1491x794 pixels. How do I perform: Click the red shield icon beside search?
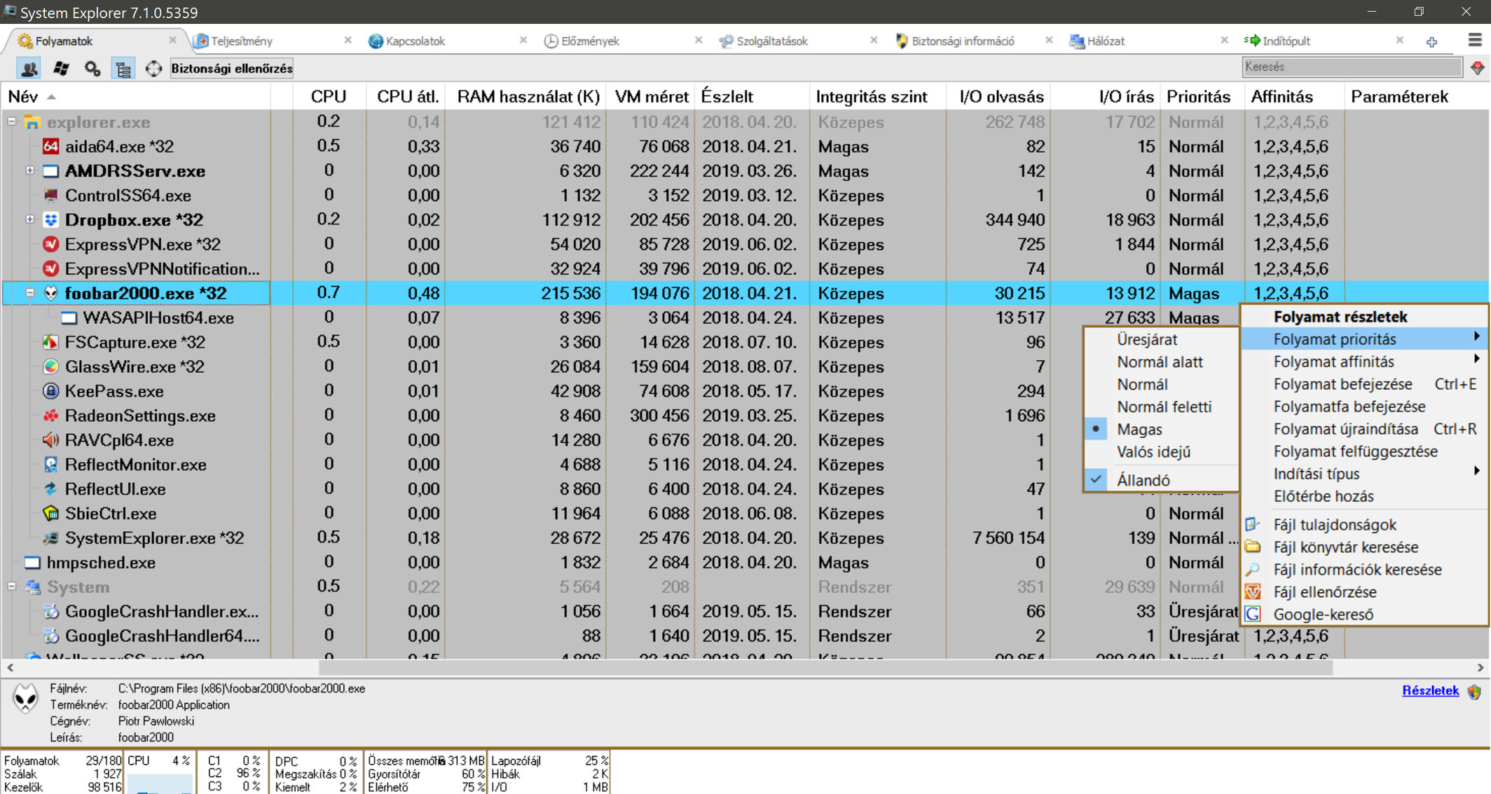1477,67
